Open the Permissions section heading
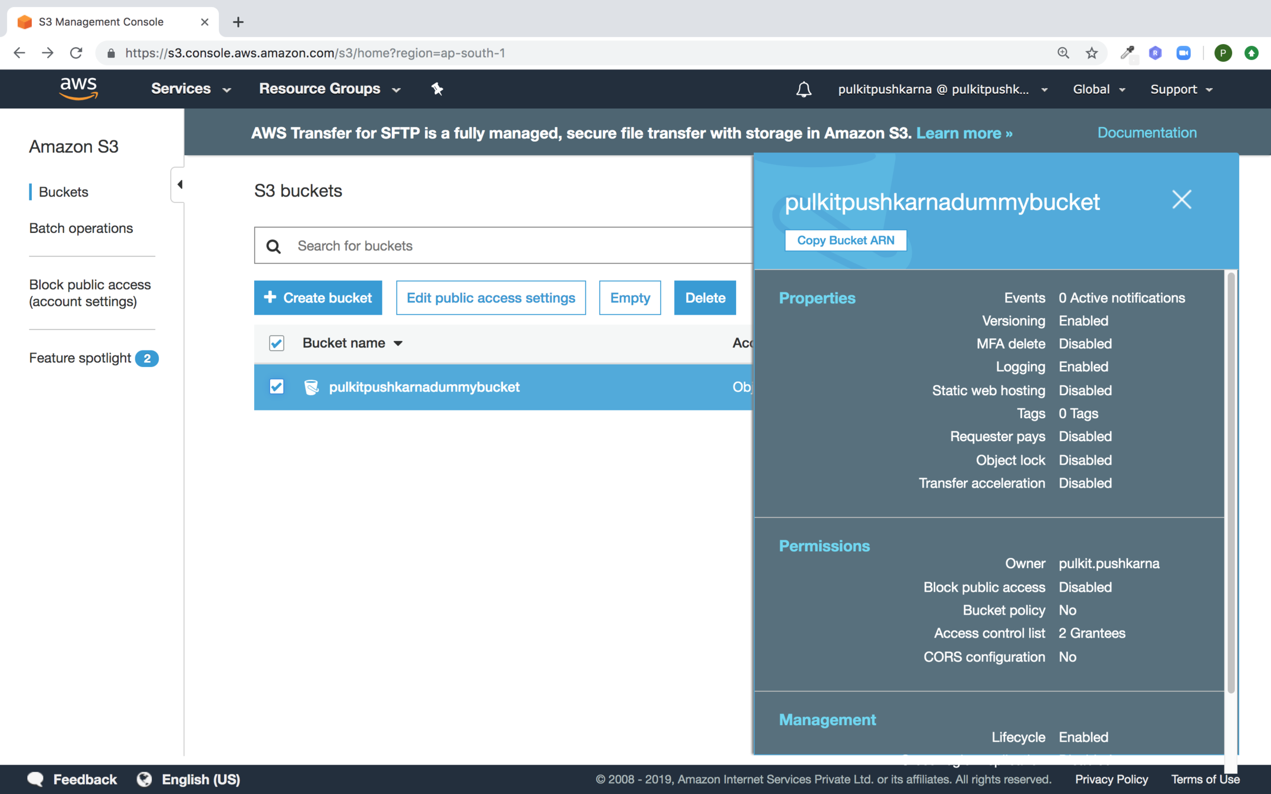 coord(824,546)
